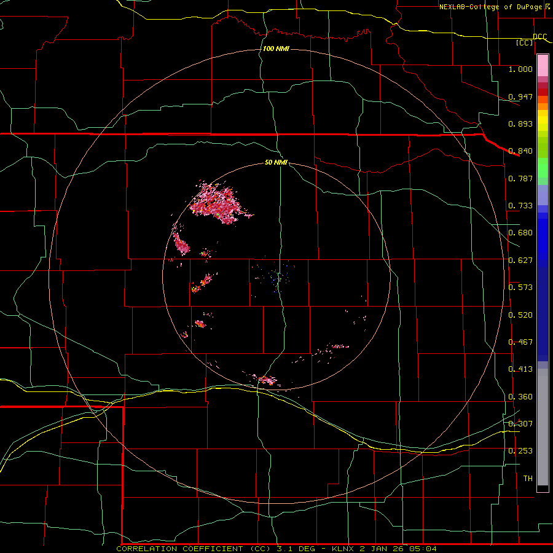The image size is (553, 553).
Task: Click the 100 NMI range ring label
Action: click(x=276, y=49)
